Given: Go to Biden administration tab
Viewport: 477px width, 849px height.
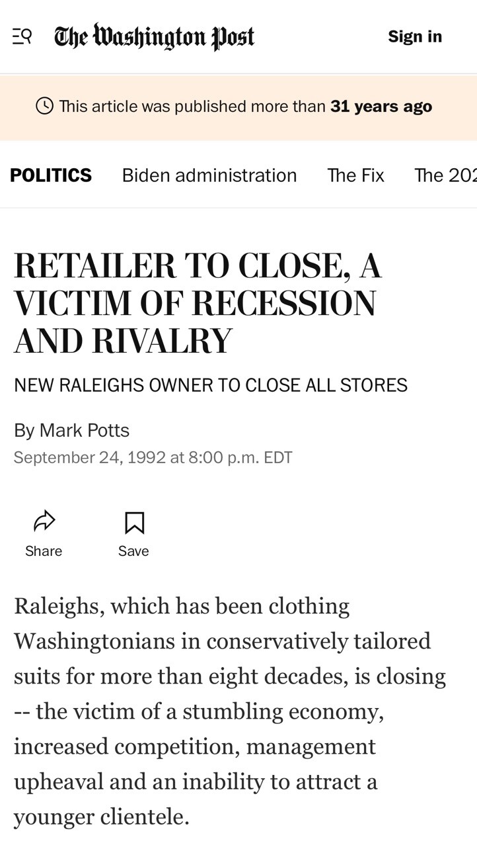Looking at the screenshot, I should 209,175.
